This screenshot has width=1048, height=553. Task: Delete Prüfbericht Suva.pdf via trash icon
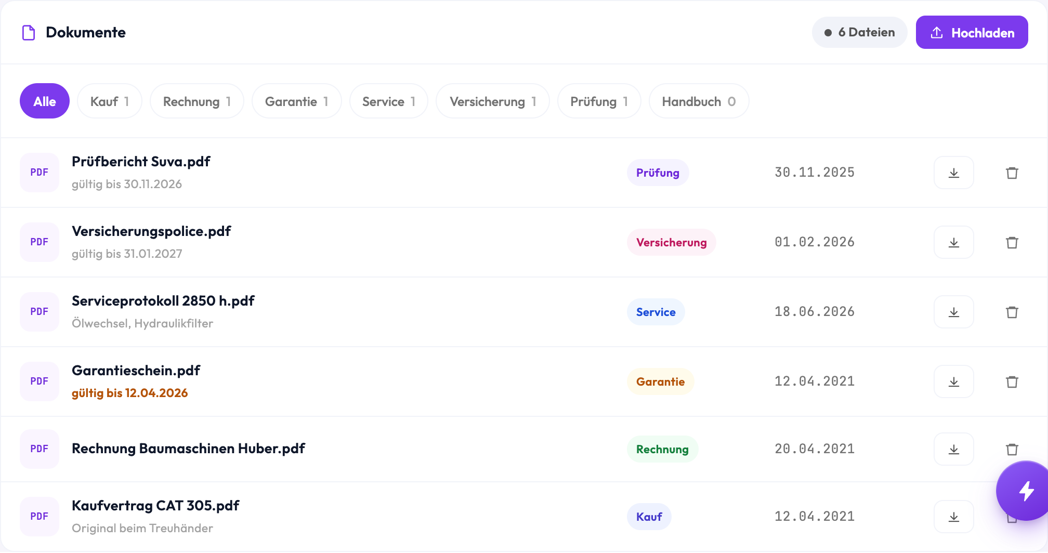pos(1012,173)
